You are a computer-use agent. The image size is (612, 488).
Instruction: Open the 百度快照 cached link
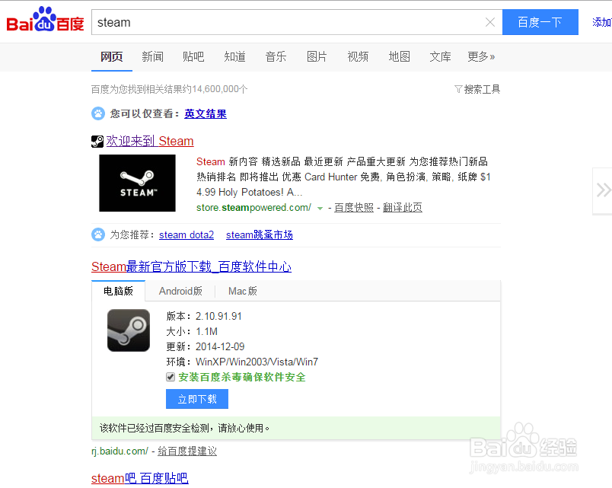354,208
